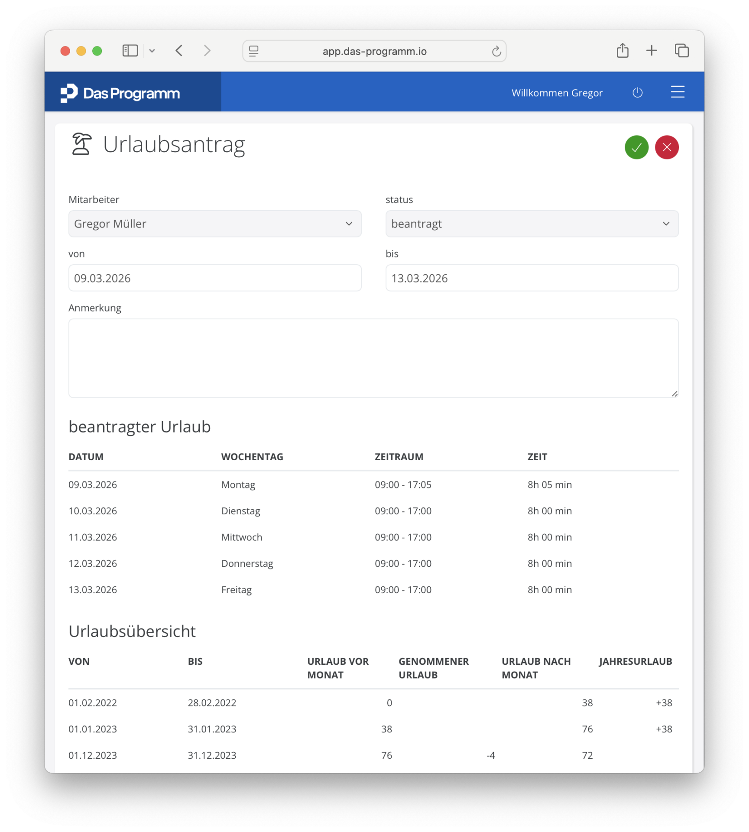Click the browser share icon

(x=622, y=51)
